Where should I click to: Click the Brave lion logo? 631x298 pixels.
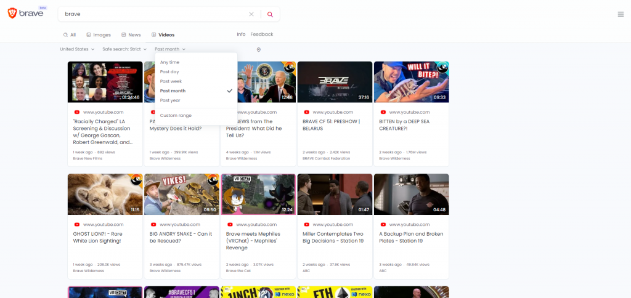pos(12,14)
